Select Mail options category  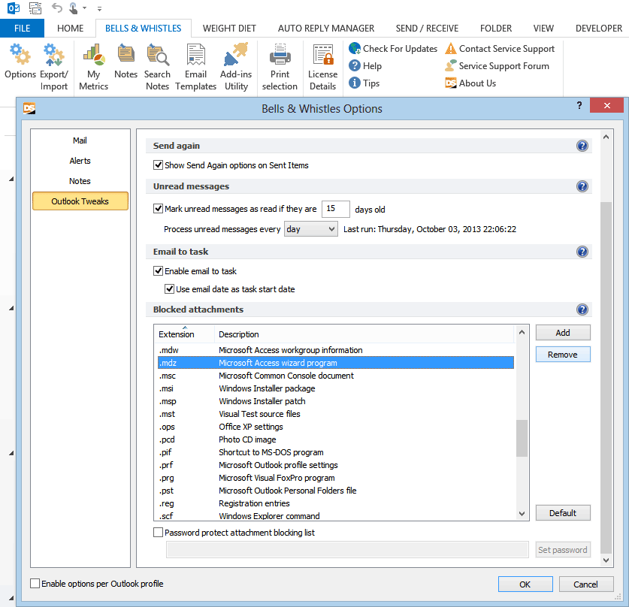coord(80,140)
